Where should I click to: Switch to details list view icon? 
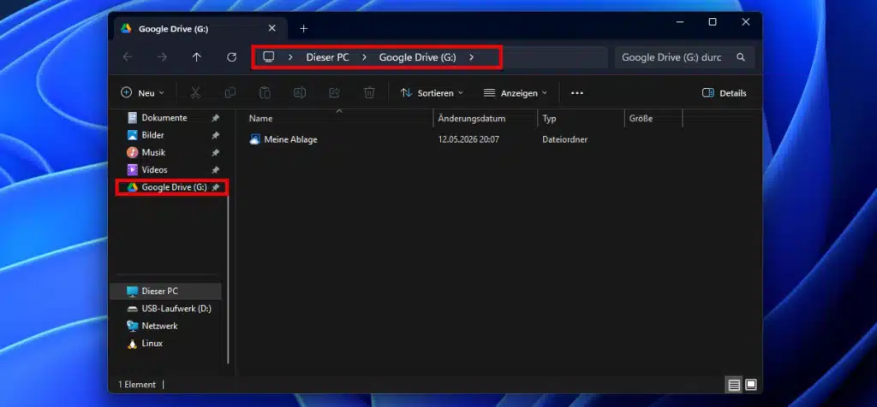tap(734, 385)
